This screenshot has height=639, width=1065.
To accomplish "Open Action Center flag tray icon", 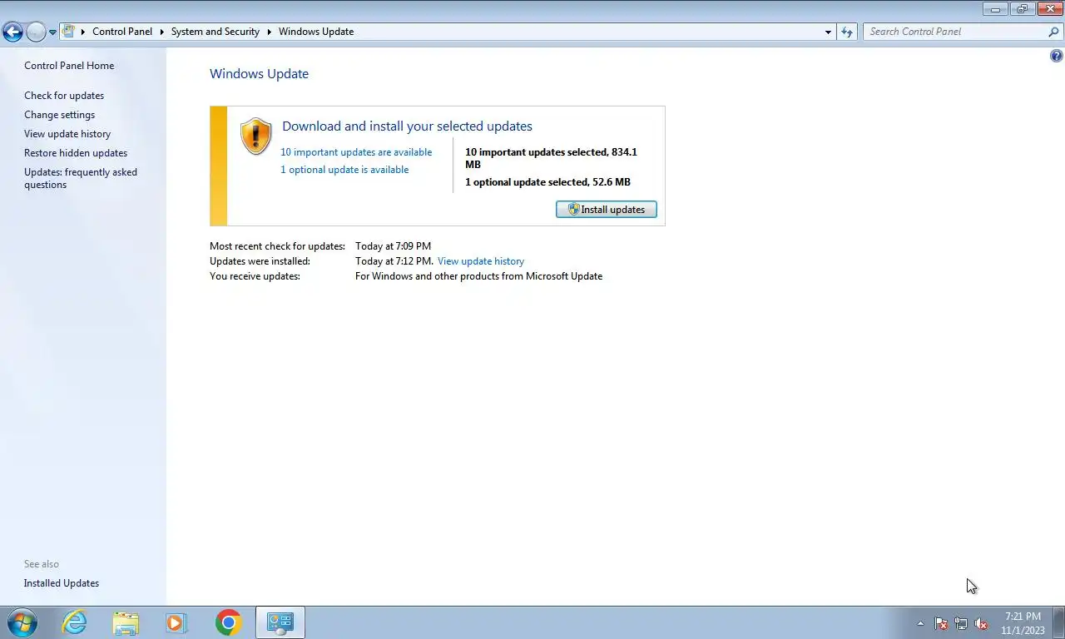I will (941, 623).
